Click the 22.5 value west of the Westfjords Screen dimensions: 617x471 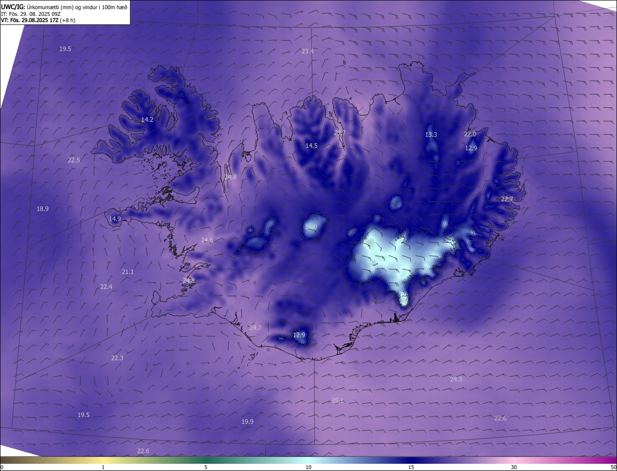(x=74, y=160)
